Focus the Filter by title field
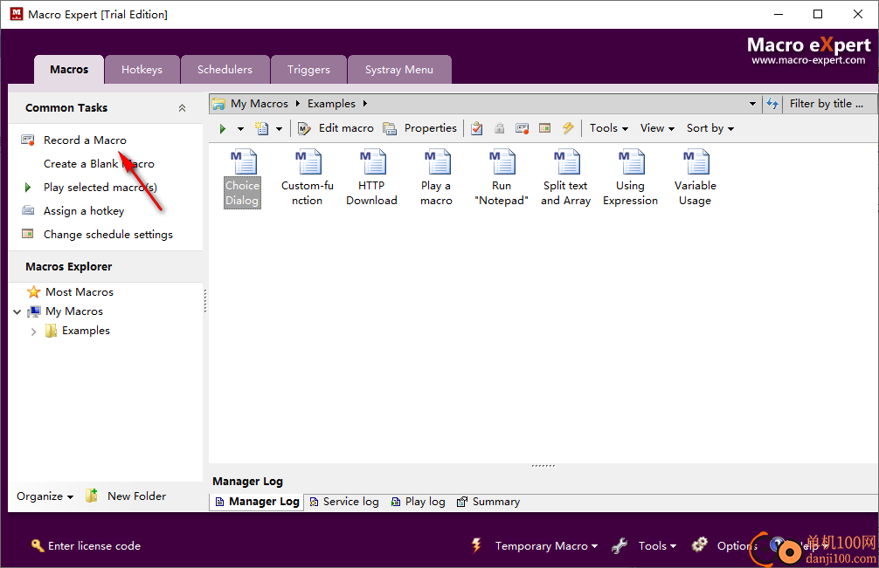 coord(828,104)
